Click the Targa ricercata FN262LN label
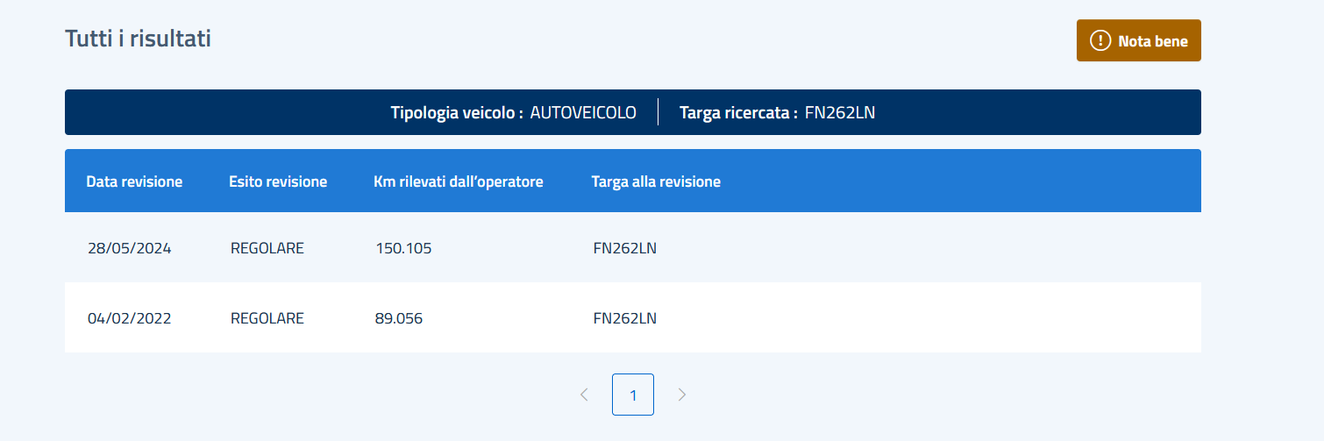This screenshot has width=1324, height=441. (x=778, y=112)
